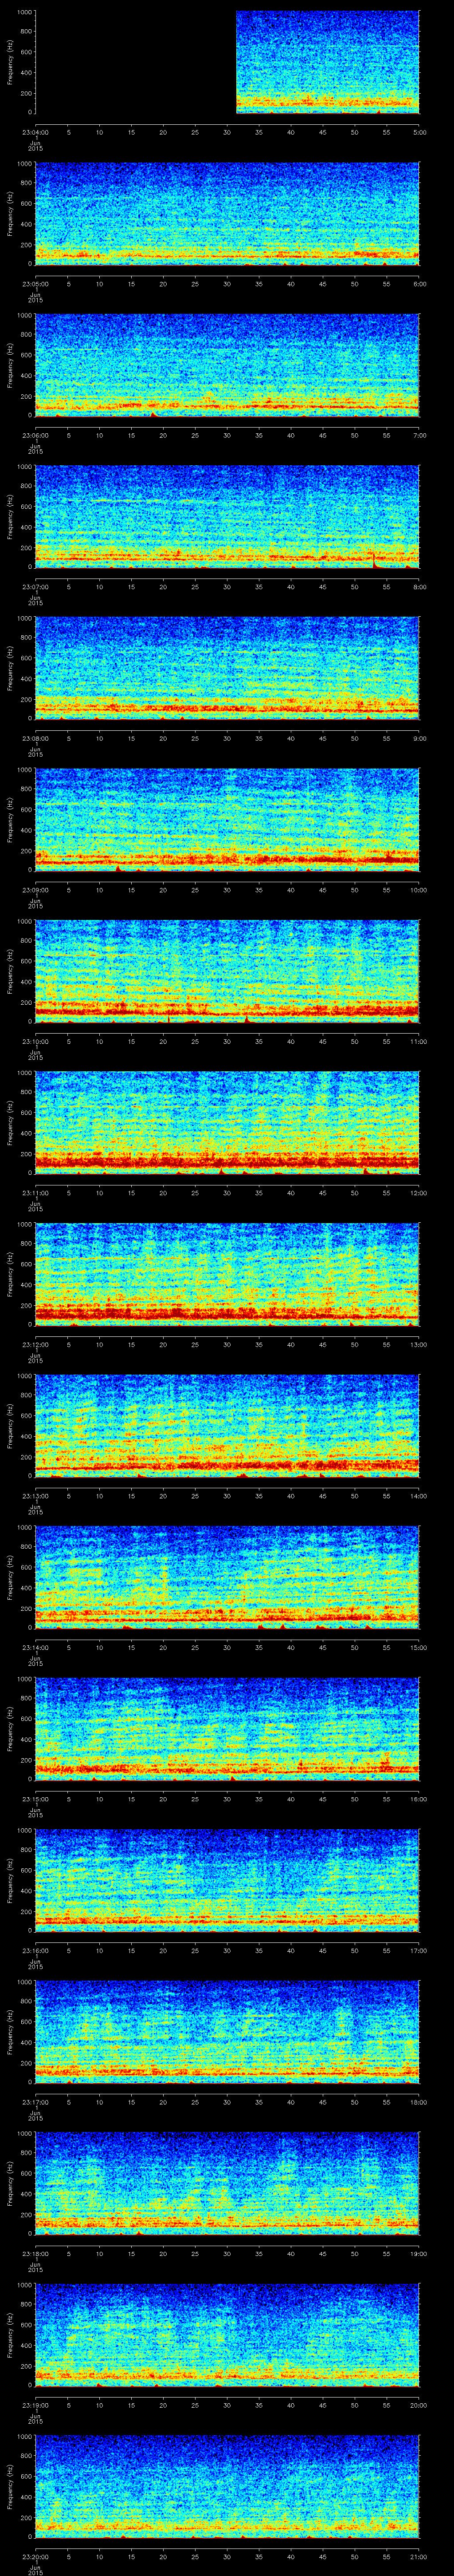The width and height of the screenshot is (454, 2576).
Task: Click the 23:15:00 start time label
Action: click(35, 1799)
